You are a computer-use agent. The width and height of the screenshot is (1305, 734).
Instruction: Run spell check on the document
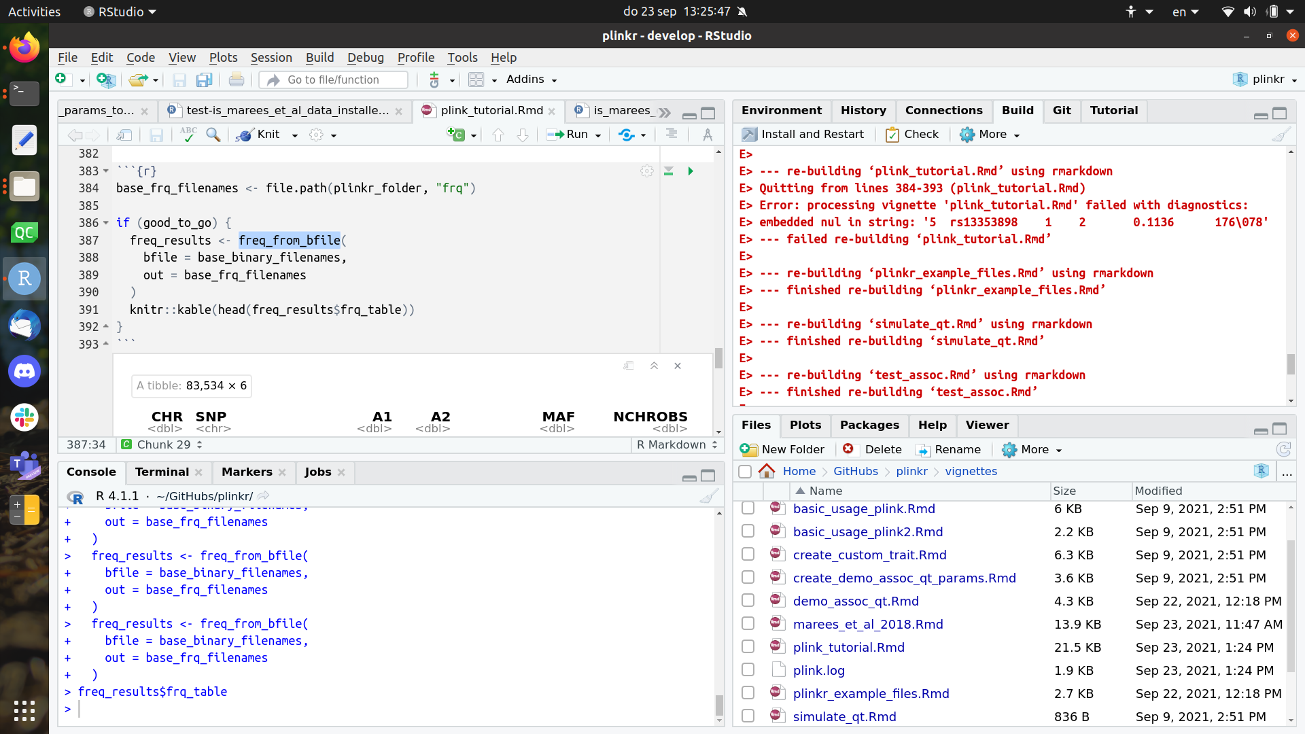click(188, 135)
